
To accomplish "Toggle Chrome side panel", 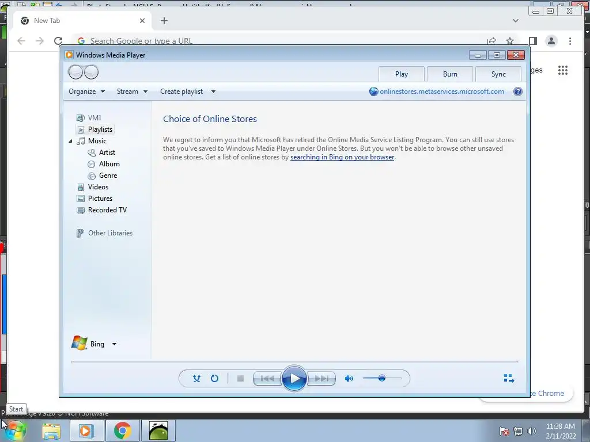I will click(532, 41).
